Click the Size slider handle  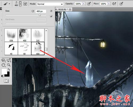pyautogui.click(x=40, y=15)
